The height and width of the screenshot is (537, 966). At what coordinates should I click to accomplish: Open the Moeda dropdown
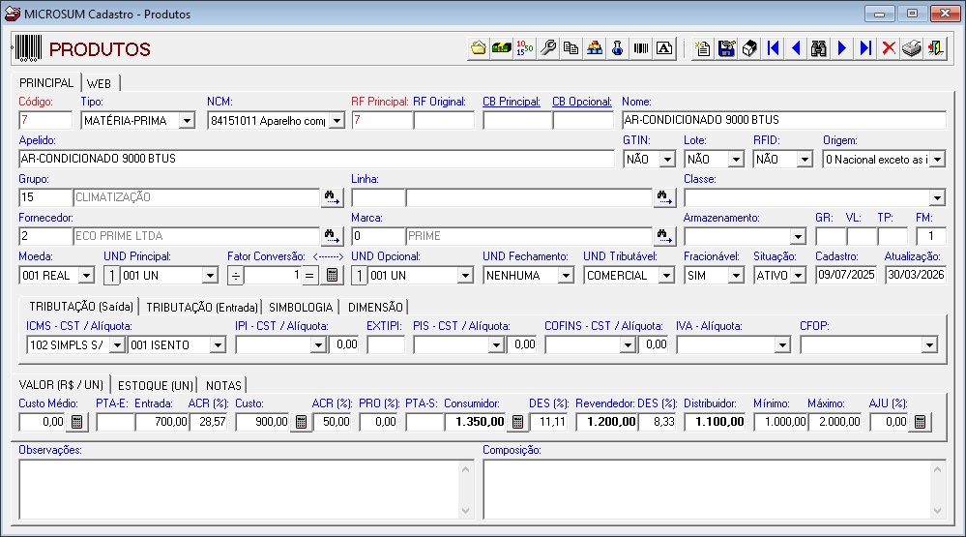click(87, 275)
